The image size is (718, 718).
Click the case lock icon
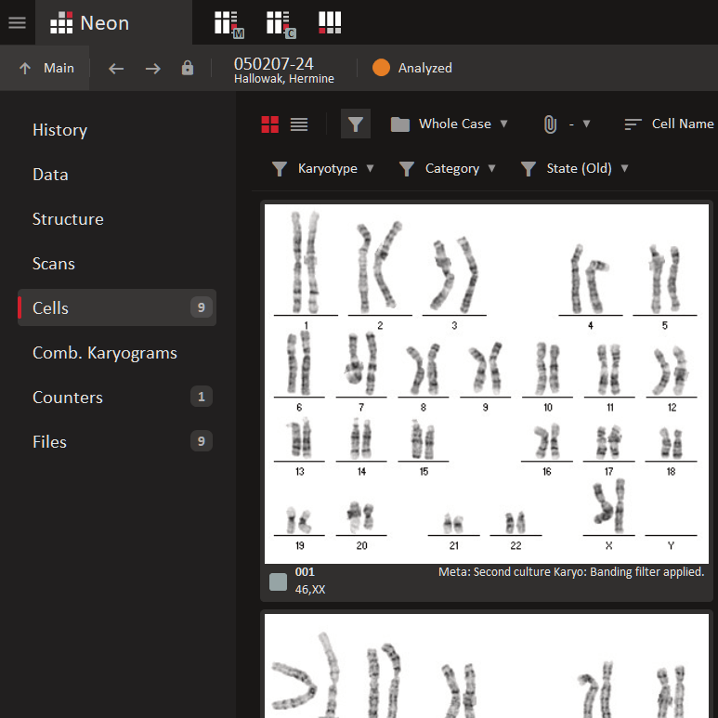click(188, 68)
